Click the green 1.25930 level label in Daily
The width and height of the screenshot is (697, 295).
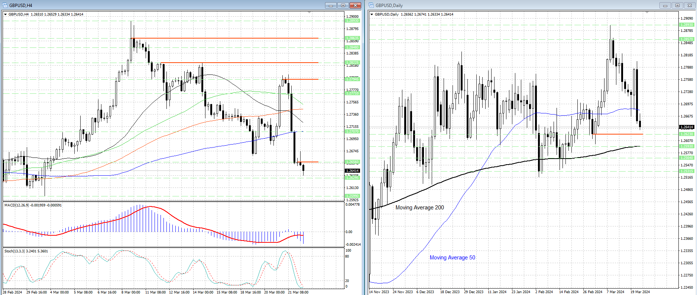(687, 146)
